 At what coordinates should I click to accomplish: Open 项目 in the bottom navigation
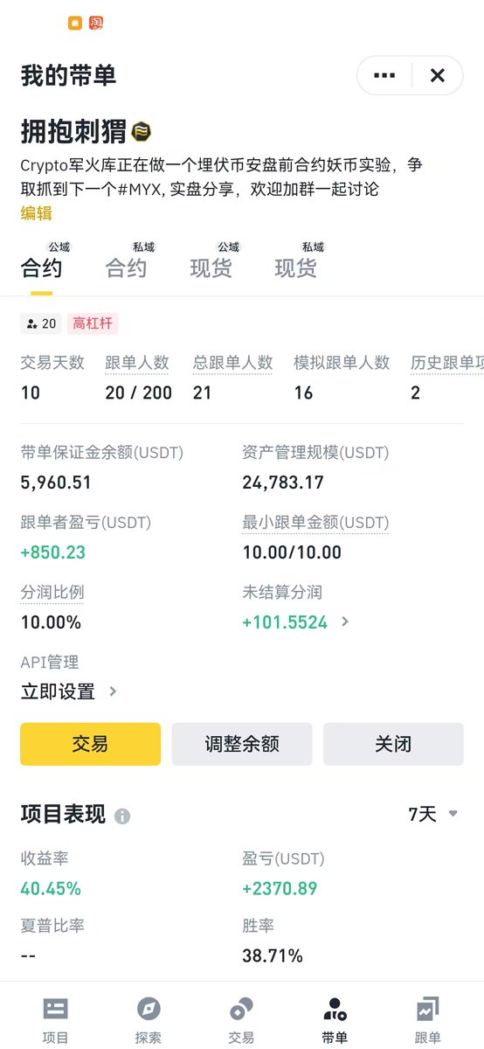pos(55,1019)
